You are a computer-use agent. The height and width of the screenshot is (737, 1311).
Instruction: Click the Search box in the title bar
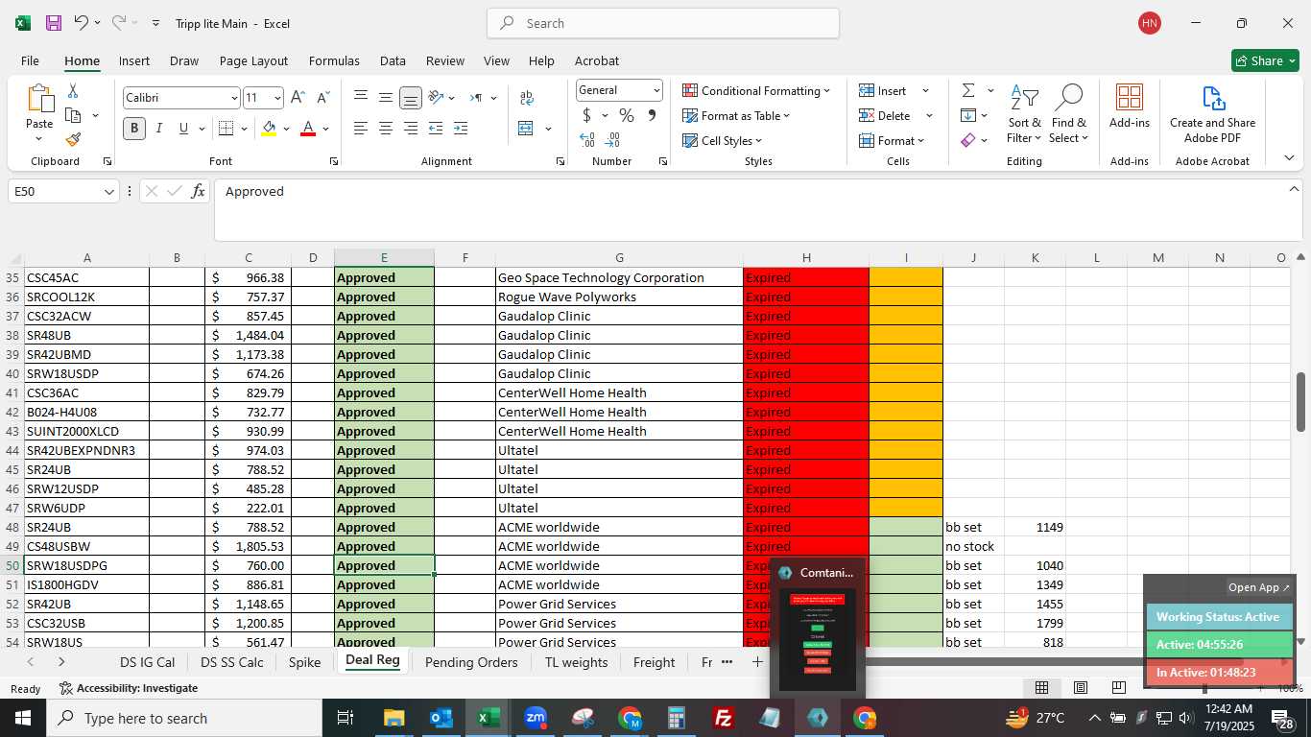pos(663,23)
